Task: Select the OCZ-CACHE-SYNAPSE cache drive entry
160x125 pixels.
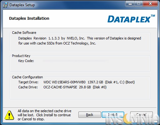Action: [x=75, y=87]
